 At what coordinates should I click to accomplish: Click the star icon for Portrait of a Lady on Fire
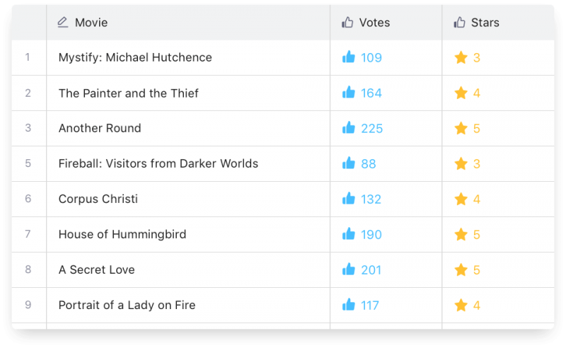click(x=461, y=305)
